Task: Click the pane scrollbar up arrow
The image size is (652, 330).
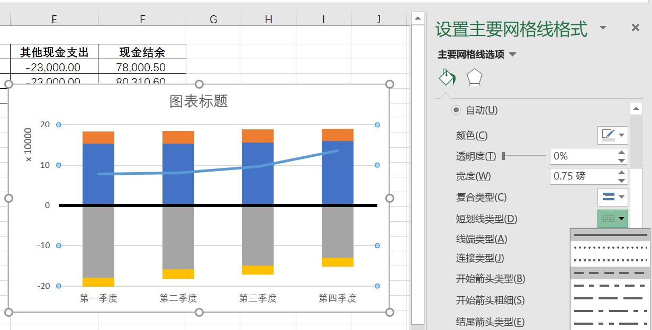Action: (x=636, y=109)
